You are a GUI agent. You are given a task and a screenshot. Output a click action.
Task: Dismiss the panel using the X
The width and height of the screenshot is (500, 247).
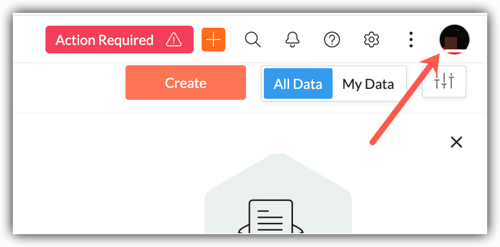(457, 142)
